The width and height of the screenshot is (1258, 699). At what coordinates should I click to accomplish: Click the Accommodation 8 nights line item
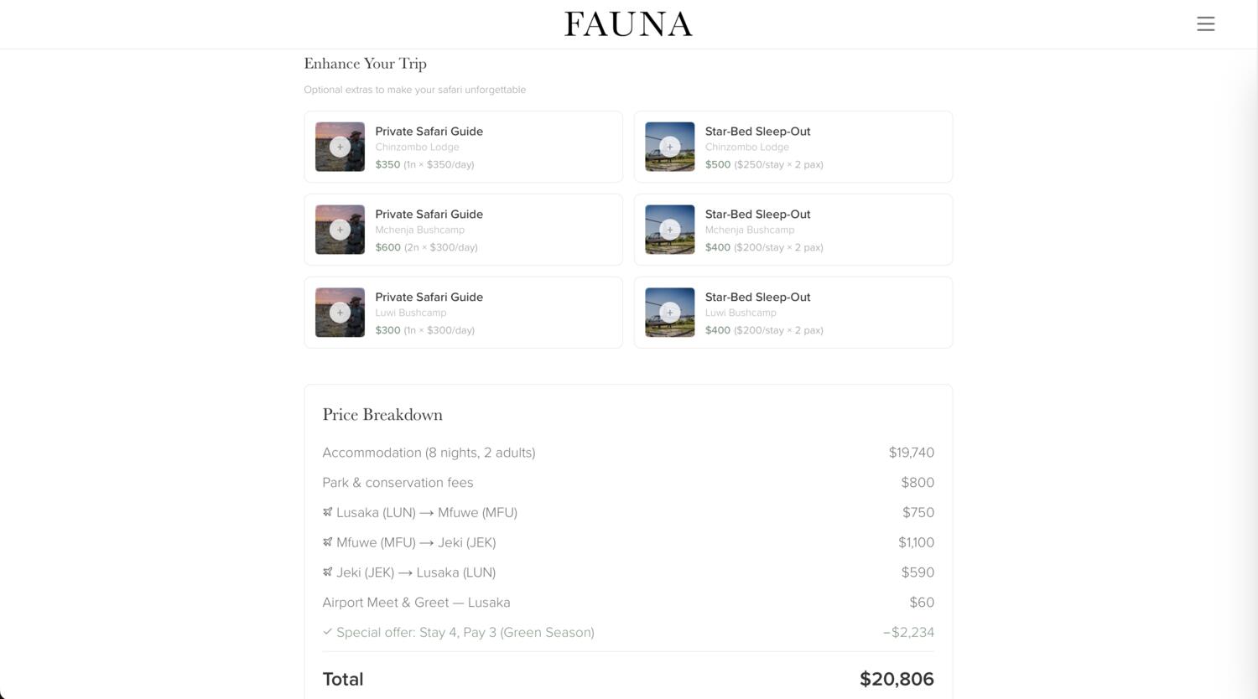pyautogui.click(x=628, y=453)
